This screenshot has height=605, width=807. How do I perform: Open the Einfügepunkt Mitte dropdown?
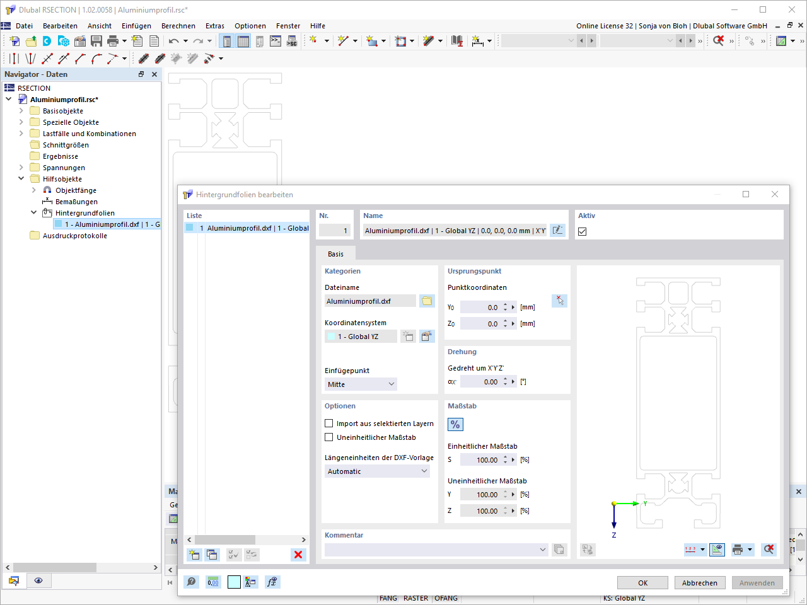[x=361, y=384]
